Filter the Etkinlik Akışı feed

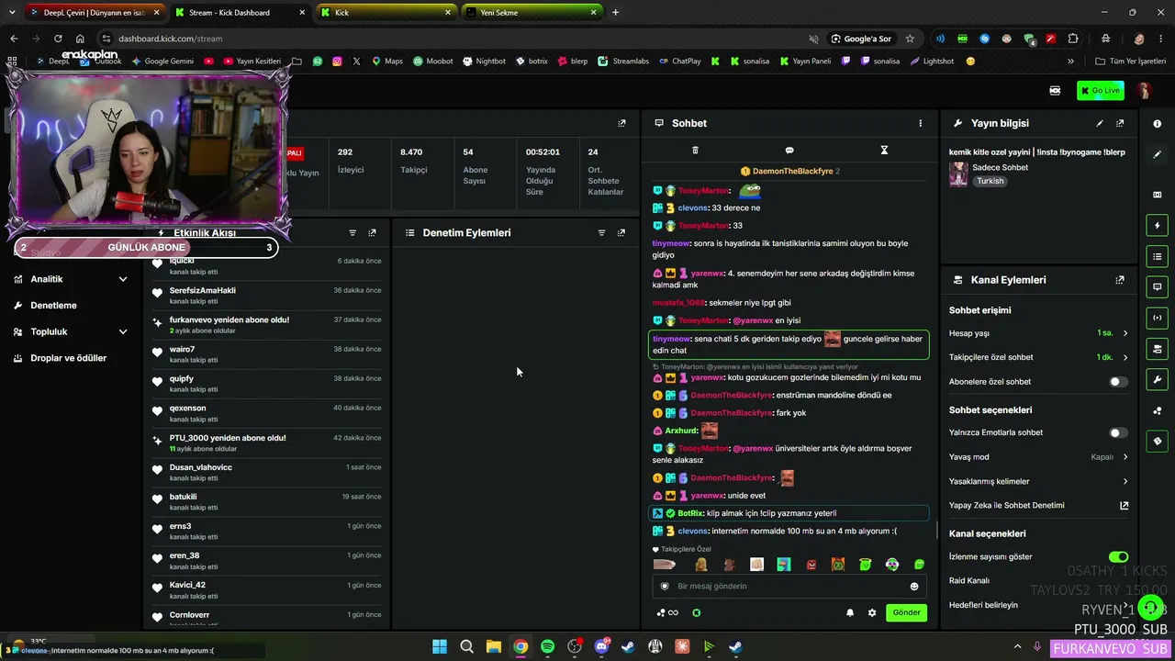[x=352, y=233]
